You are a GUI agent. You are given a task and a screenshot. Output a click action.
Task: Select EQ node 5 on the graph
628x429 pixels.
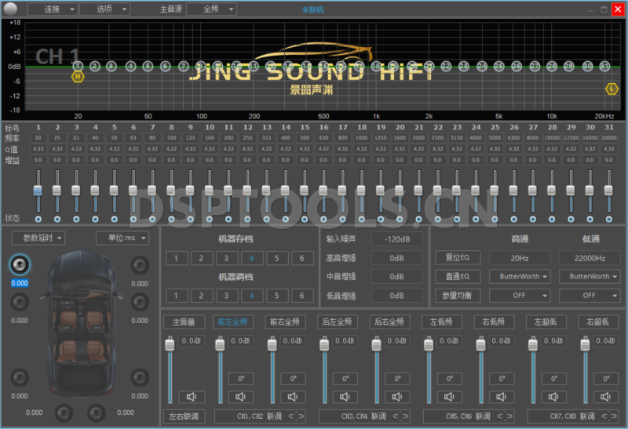(x=148, y=66)
